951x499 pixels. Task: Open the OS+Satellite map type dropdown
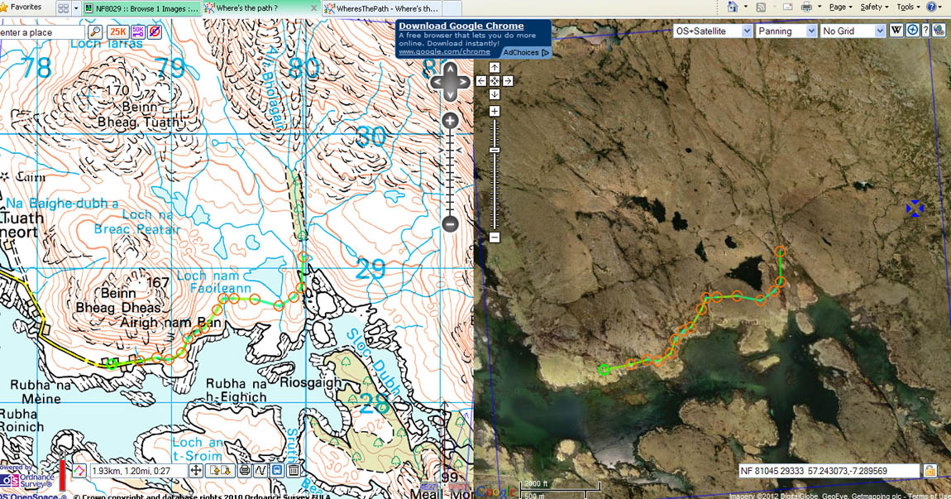713,31
